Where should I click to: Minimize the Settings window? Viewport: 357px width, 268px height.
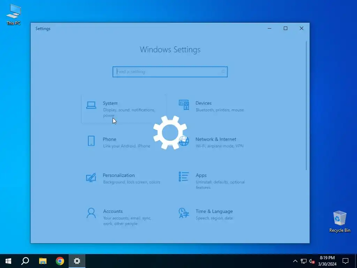coord(269,29)
